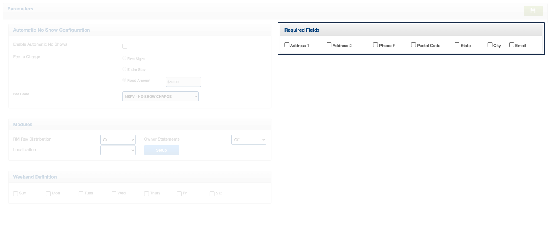Expand RM Rev Distribution dropdown
Viewport: 552px width, 230px height.
click(118, 140)
